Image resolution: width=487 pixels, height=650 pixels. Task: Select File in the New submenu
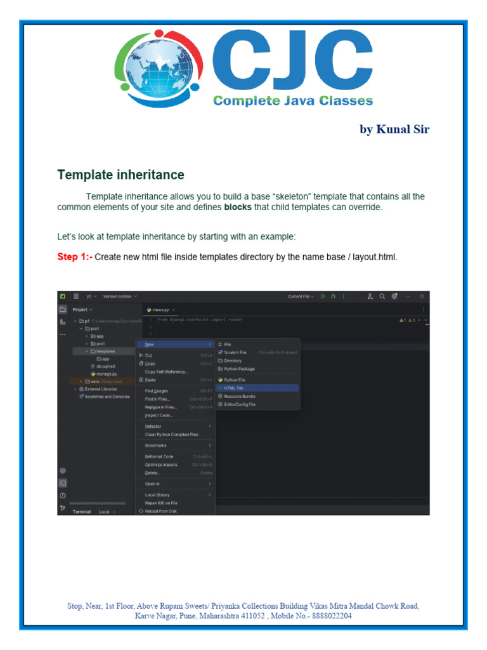pyautogui.click(x=257, y=345)
